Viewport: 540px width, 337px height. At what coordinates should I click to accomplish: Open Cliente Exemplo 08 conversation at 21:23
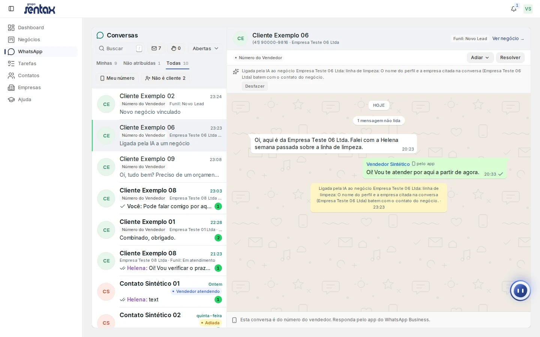coord(159,261)
